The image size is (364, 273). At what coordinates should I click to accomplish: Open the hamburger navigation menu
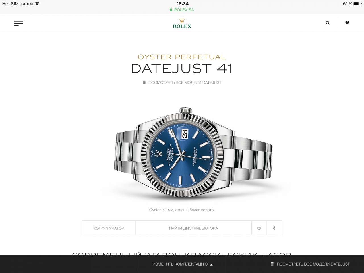18,23
